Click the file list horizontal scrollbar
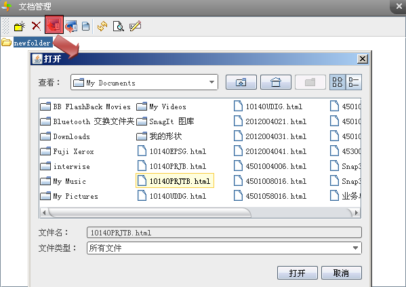The height and width of the screenshot is (287, 406). point(200,212)
